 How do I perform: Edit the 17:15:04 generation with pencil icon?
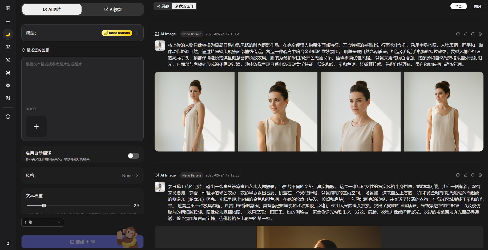465,34
